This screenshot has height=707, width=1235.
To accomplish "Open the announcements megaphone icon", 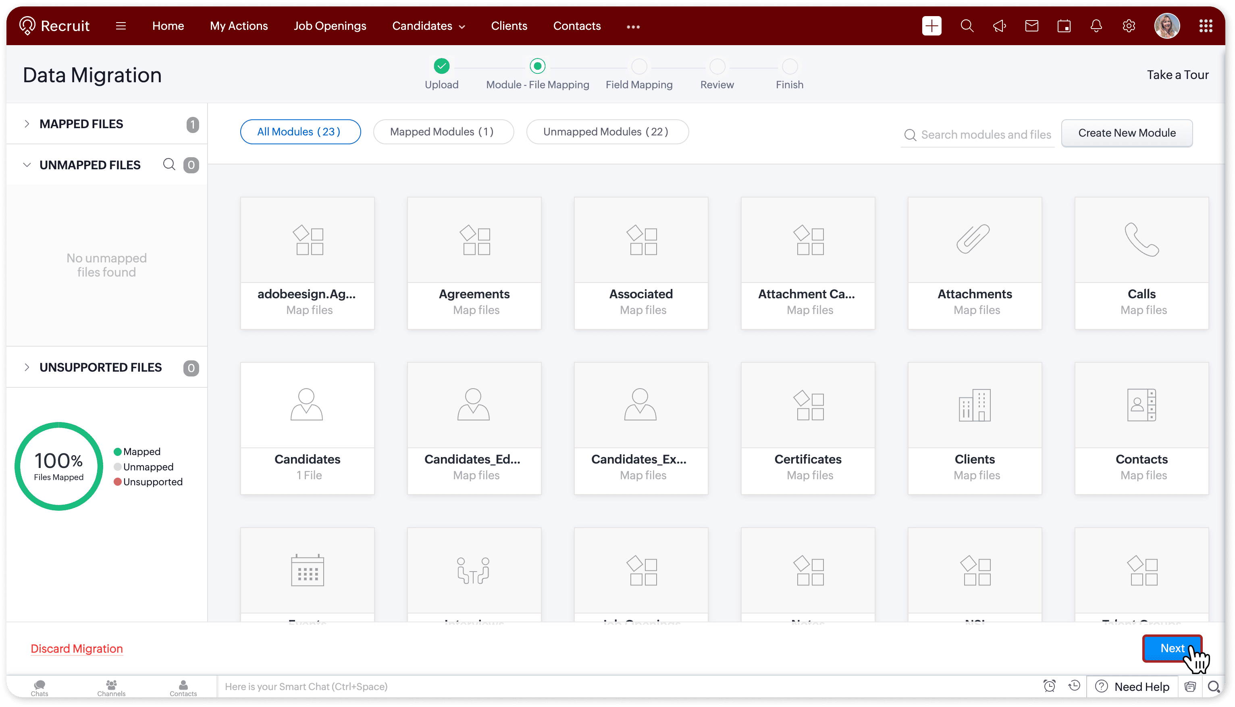I will point(999,26).
